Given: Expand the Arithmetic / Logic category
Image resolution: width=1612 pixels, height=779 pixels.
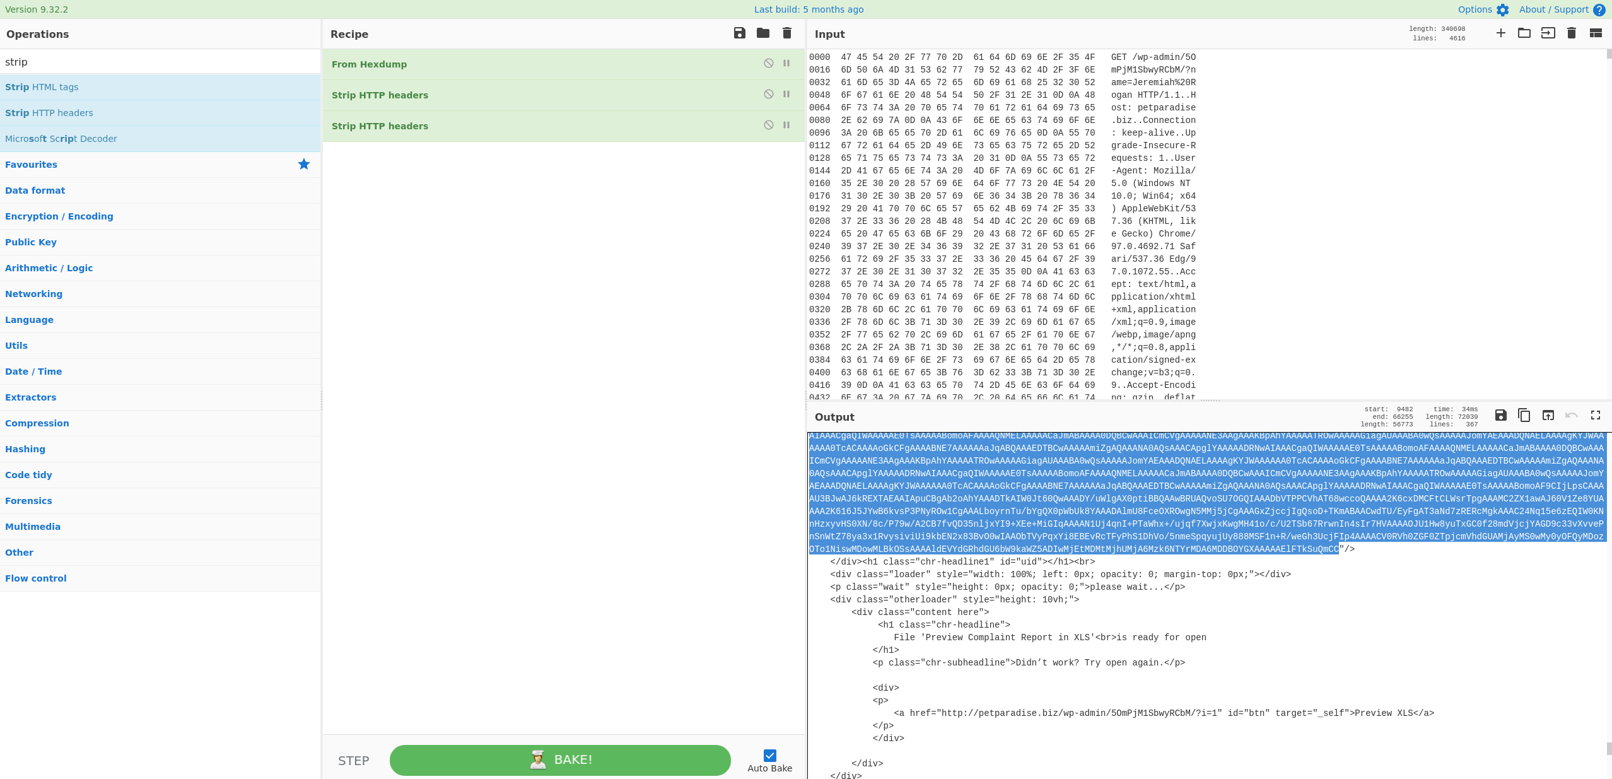Looking at the screenshot, I should (x=160, y=268).
